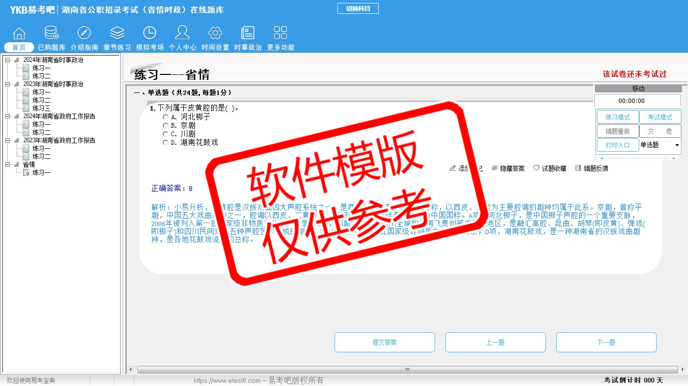The width and height of the screenshot is (688, 386).
Task: Open 更多功能 grid icon
Action: coord(281,34)
